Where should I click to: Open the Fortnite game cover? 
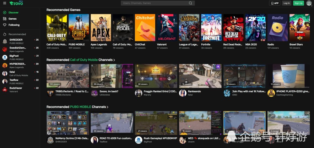(211, 28)
